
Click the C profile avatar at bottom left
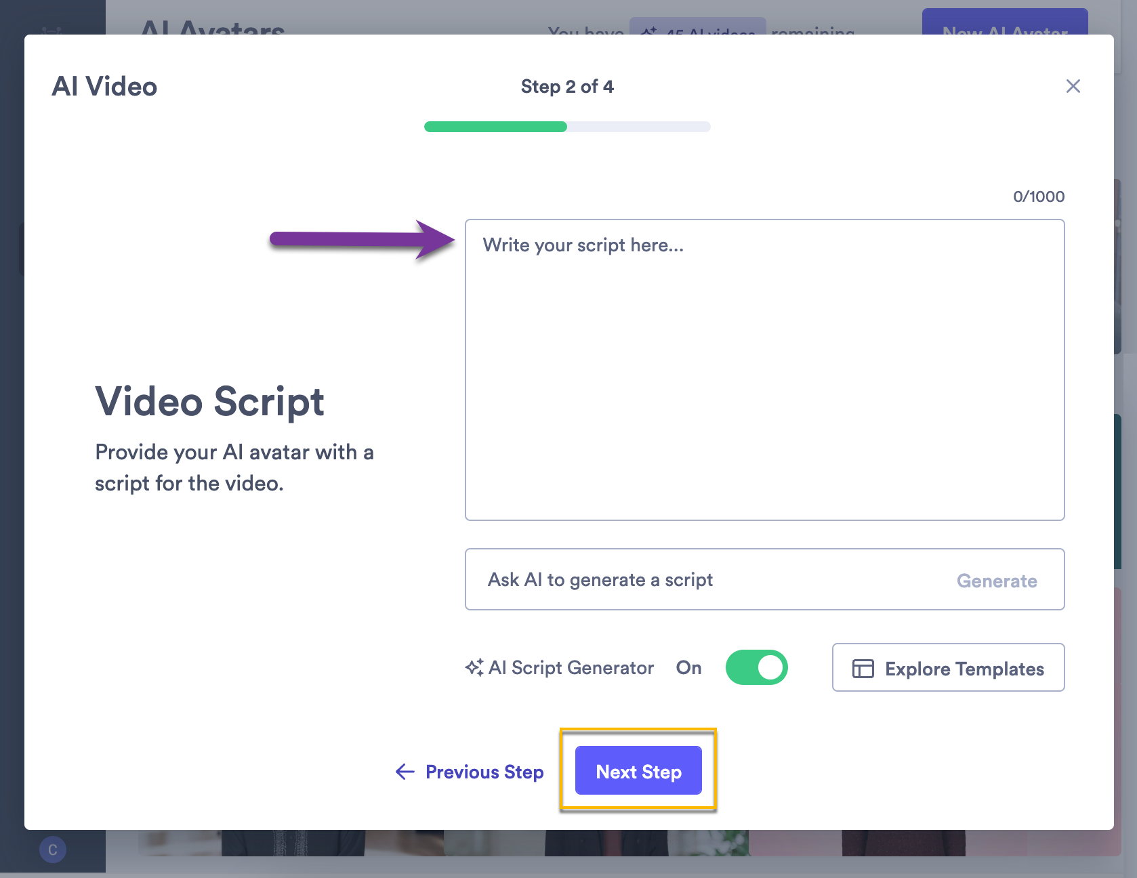[53, 850]
